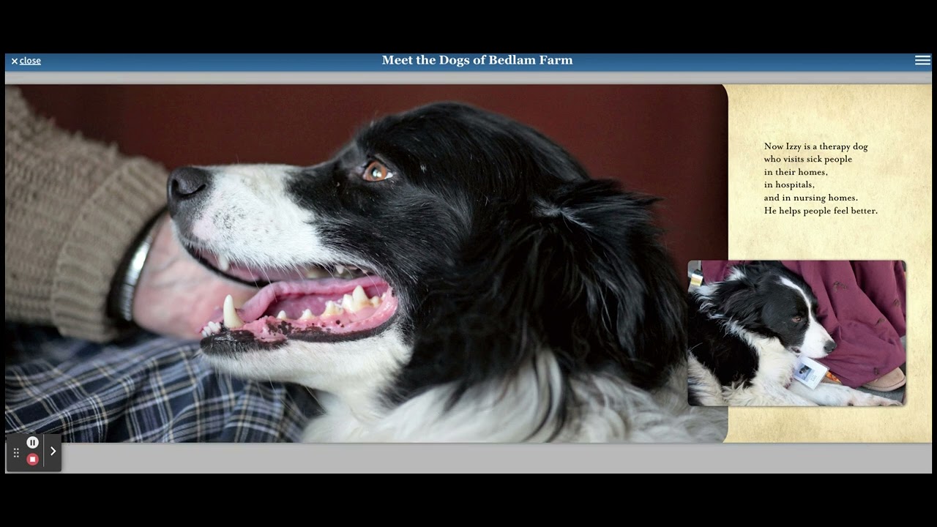Expand the recording toolbar arrow
This screenshot has width=937, height=527.
(x=53, y=452)
